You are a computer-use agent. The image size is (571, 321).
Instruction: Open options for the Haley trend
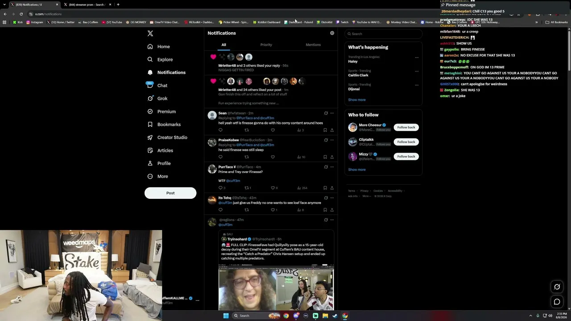[417, 58]
